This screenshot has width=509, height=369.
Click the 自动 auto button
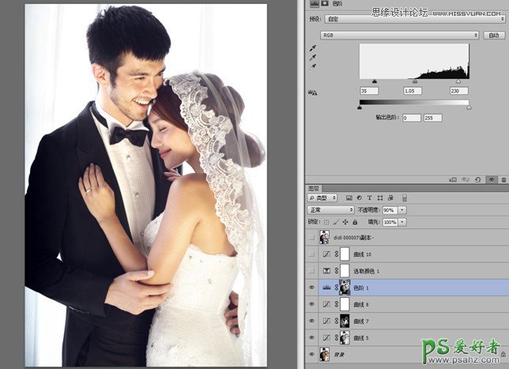pos(494,36)
